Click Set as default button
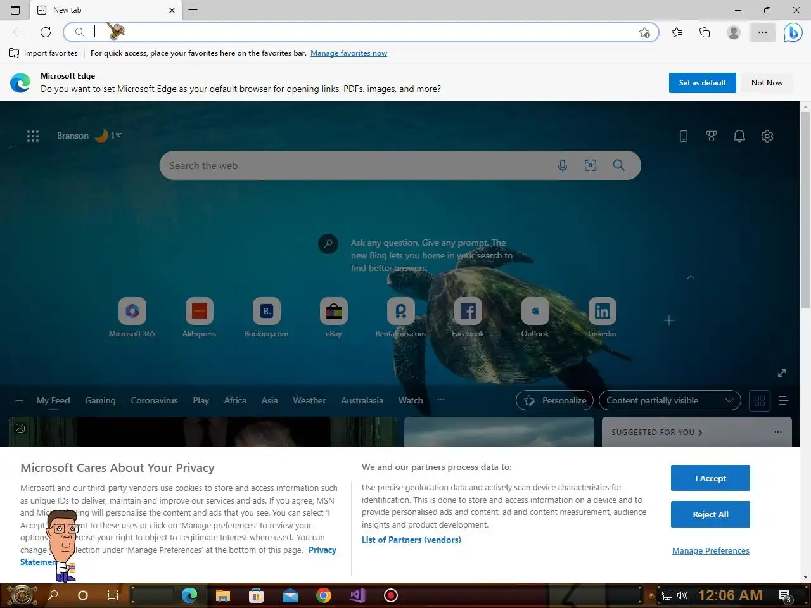Screen dimensions: 811x608 702,83
